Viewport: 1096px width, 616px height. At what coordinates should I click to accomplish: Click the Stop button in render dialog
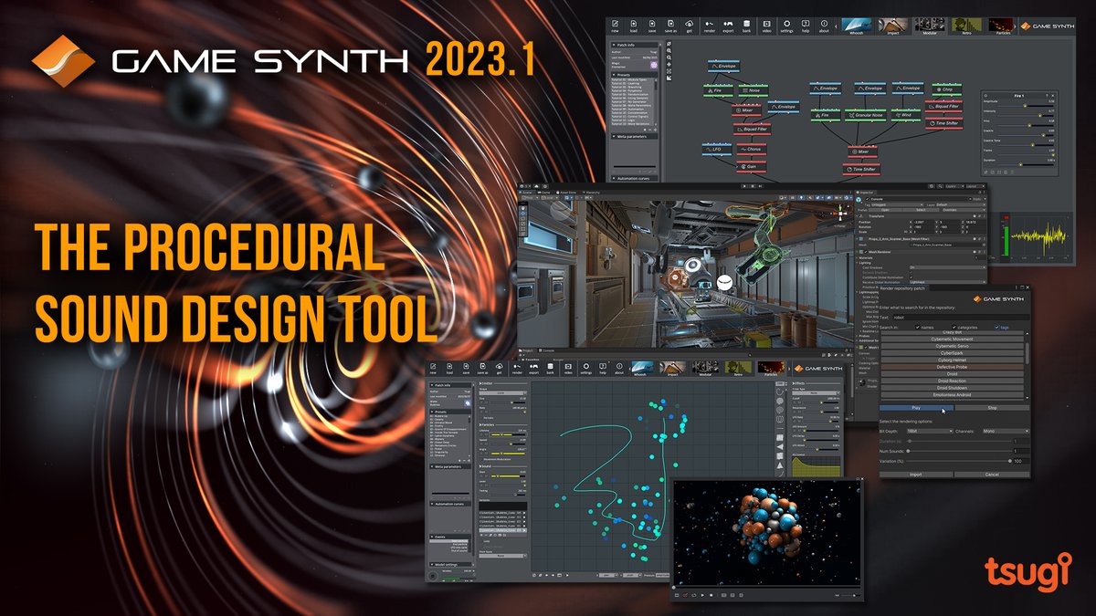coord(992,408)
